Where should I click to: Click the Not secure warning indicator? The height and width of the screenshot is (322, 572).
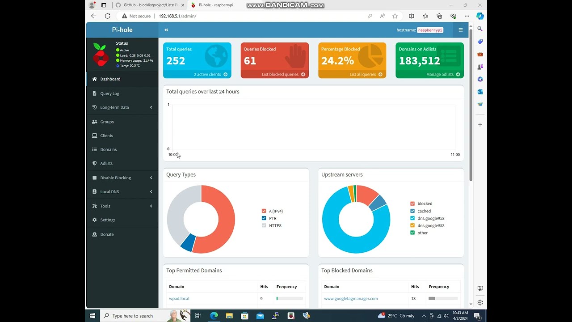click(136, 16)
